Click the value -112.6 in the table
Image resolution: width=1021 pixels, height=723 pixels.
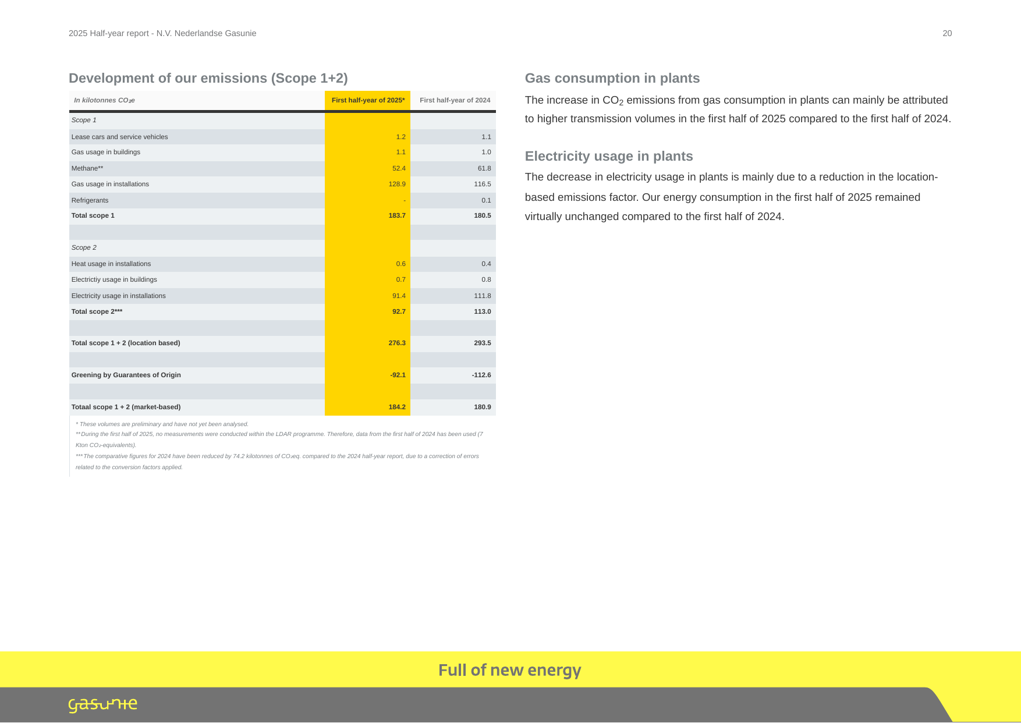(x=481, y=375)
